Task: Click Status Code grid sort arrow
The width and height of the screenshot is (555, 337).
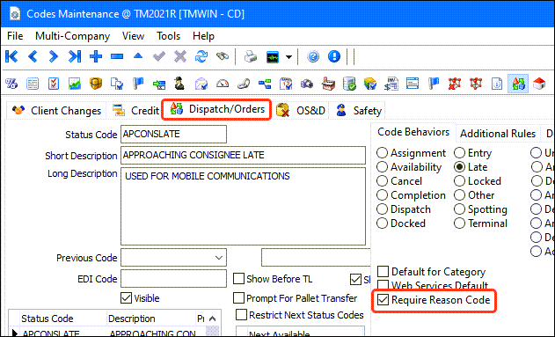Action: 212,319
